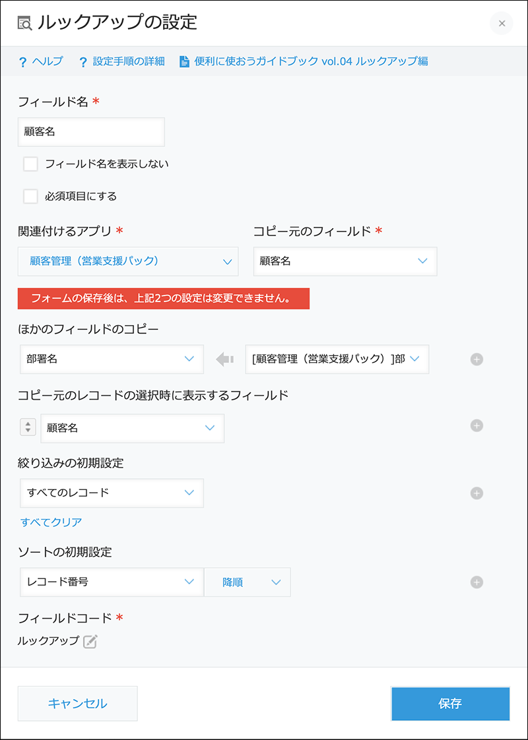Open the すべてのレコード filter dropdown
This screenshot has width=528, height=740.
tap(112, 493)
